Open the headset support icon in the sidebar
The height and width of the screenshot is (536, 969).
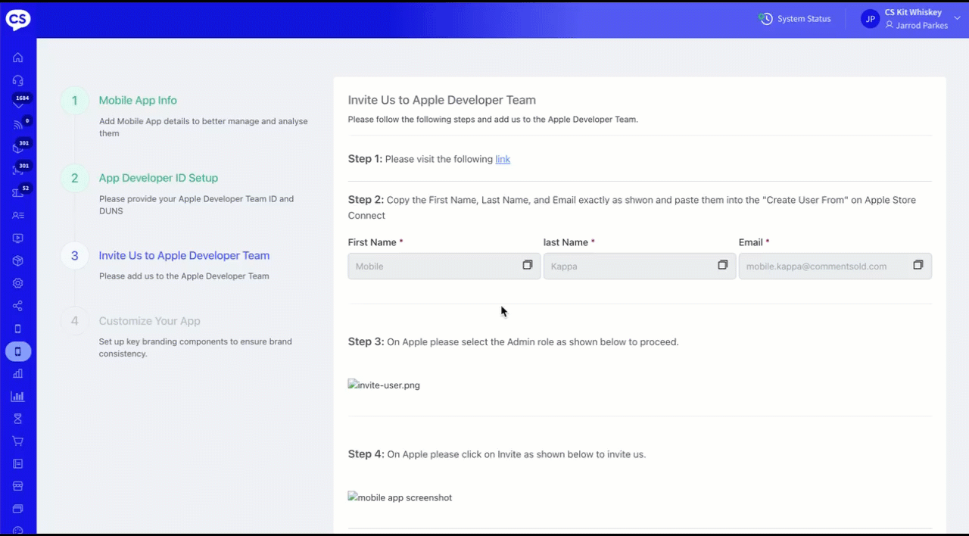point(18,80)
